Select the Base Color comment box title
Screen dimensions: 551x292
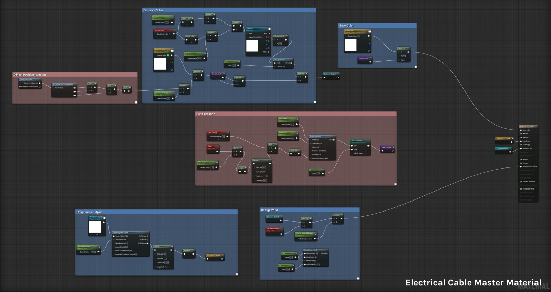pyautogui.click(x=346, y=25)
